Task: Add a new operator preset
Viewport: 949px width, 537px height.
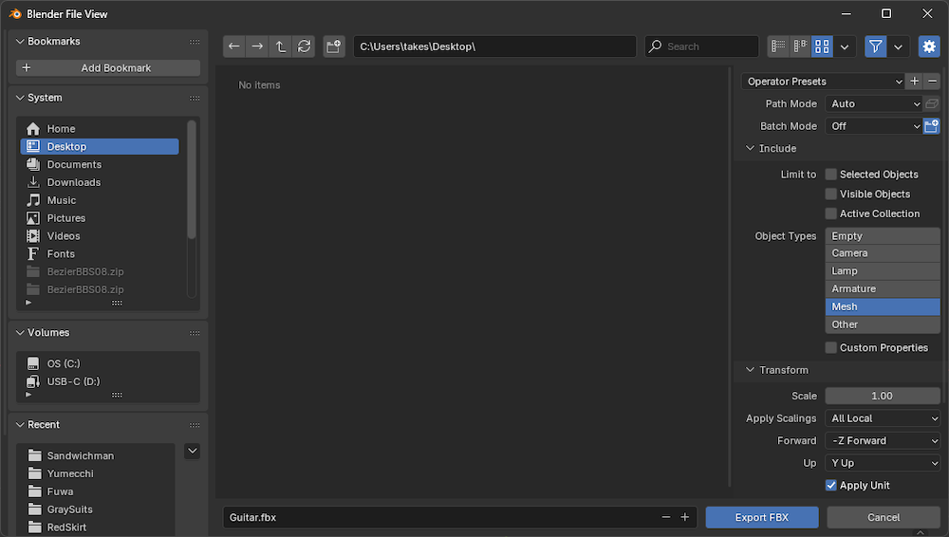Action: [x=914, y=82]
